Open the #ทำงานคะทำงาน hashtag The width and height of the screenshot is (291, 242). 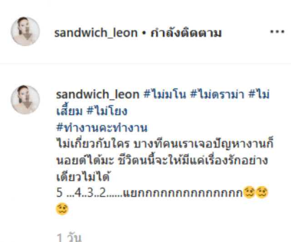coord(102,128)
